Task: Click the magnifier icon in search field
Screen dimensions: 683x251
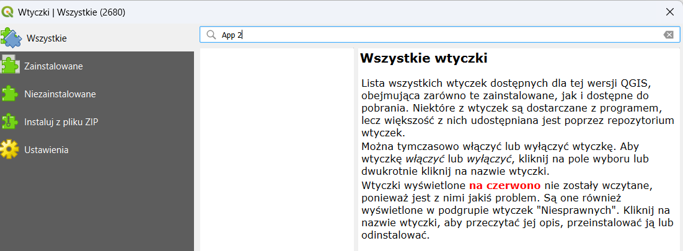Action: [211, 35]
